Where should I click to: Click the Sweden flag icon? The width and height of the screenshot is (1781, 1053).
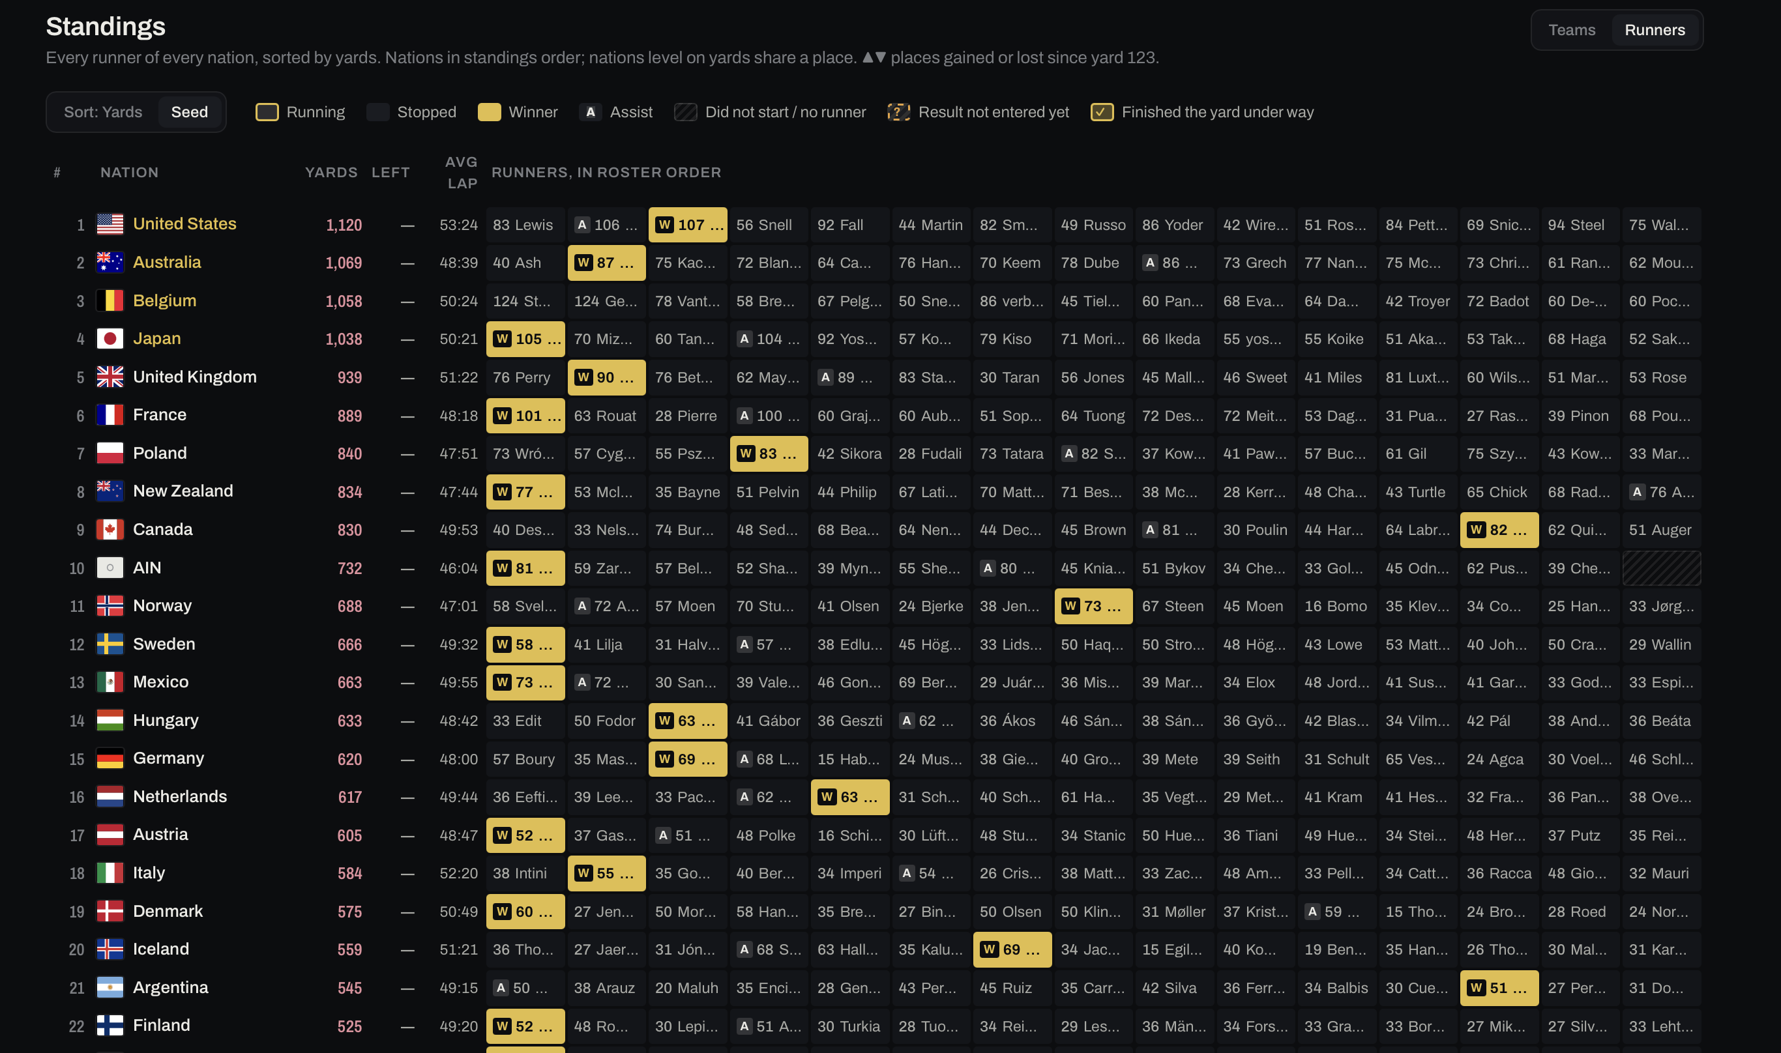(x=110, y=644)
